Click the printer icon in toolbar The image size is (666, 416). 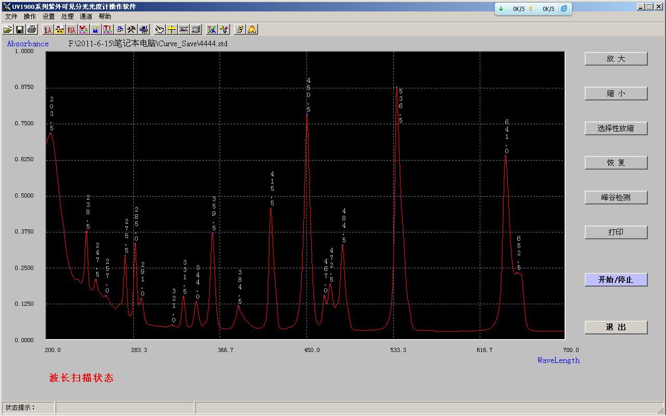coord(32,30)
